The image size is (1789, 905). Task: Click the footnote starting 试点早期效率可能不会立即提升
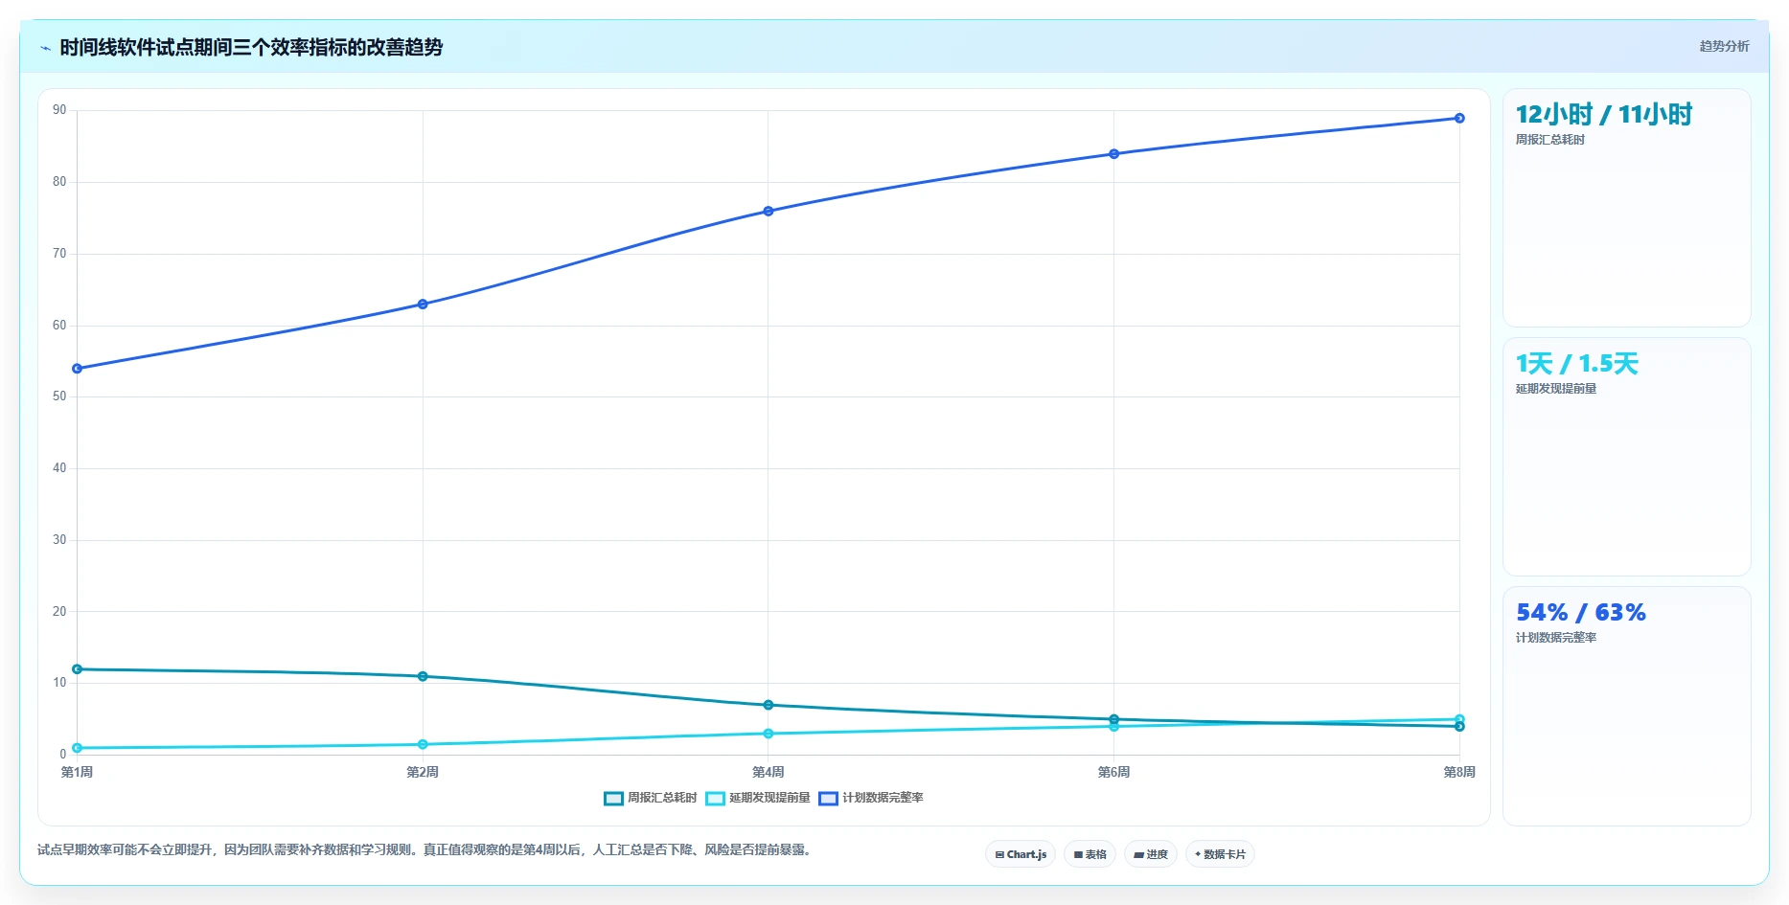pos(426,849)
